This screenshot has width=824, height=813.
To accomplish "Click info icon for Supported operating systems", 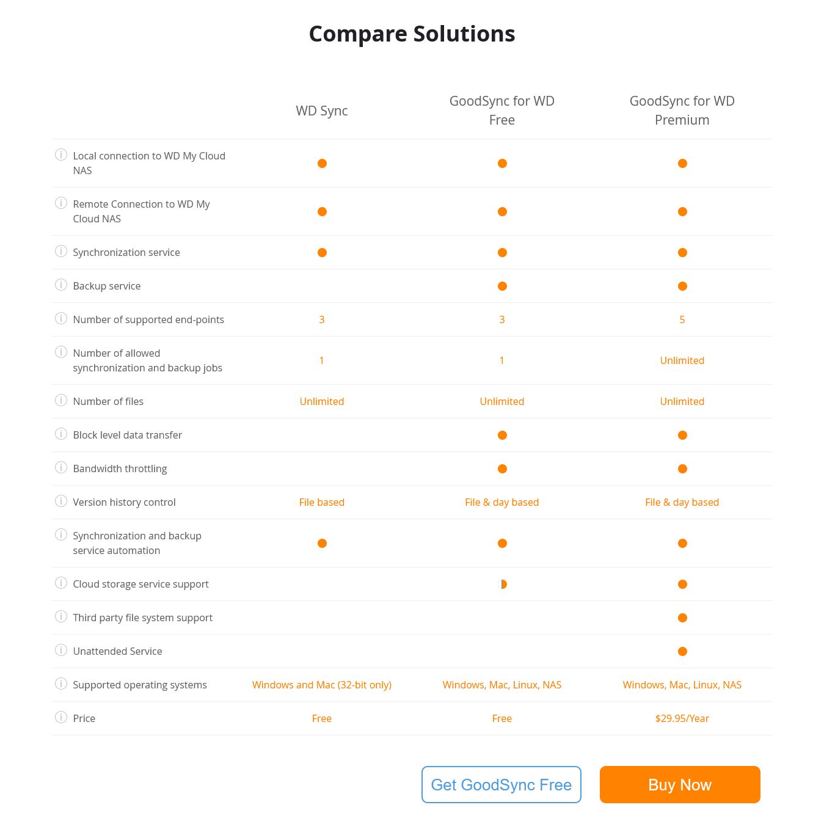I will [61, 684].
